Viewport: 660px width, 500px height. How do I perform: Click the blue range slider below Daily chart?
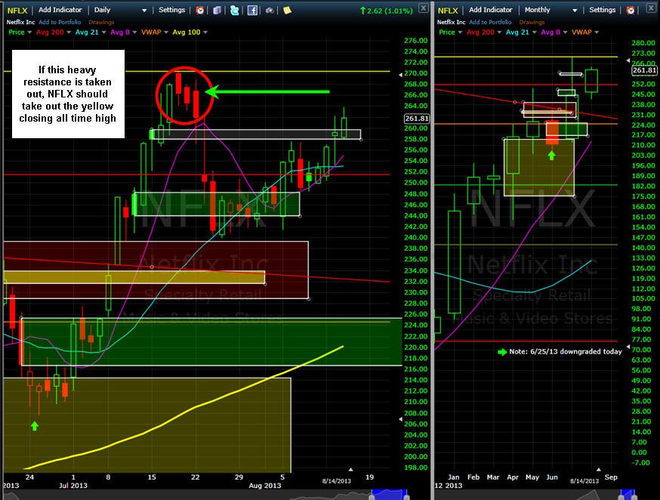(x=390, y=495)
